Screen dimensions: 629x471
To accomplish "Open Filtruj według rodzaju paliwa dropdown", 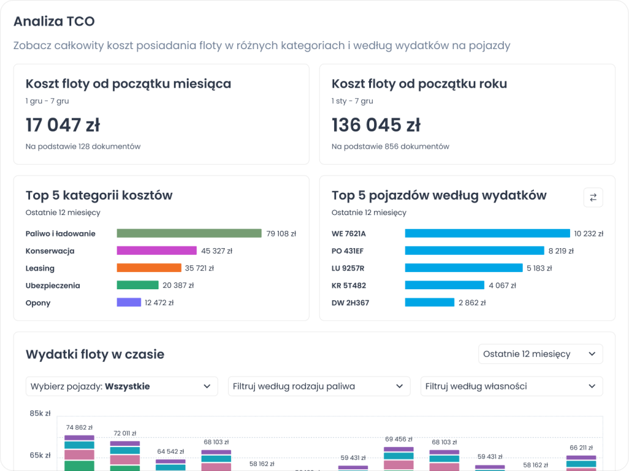I will [x=319, y=386].
